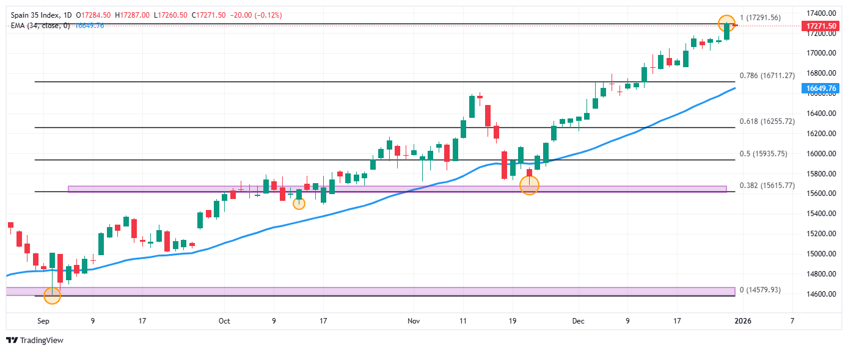Screen dimensions: 848x351
Task: Click the red current price tag 17271.50
Action: 821,26
